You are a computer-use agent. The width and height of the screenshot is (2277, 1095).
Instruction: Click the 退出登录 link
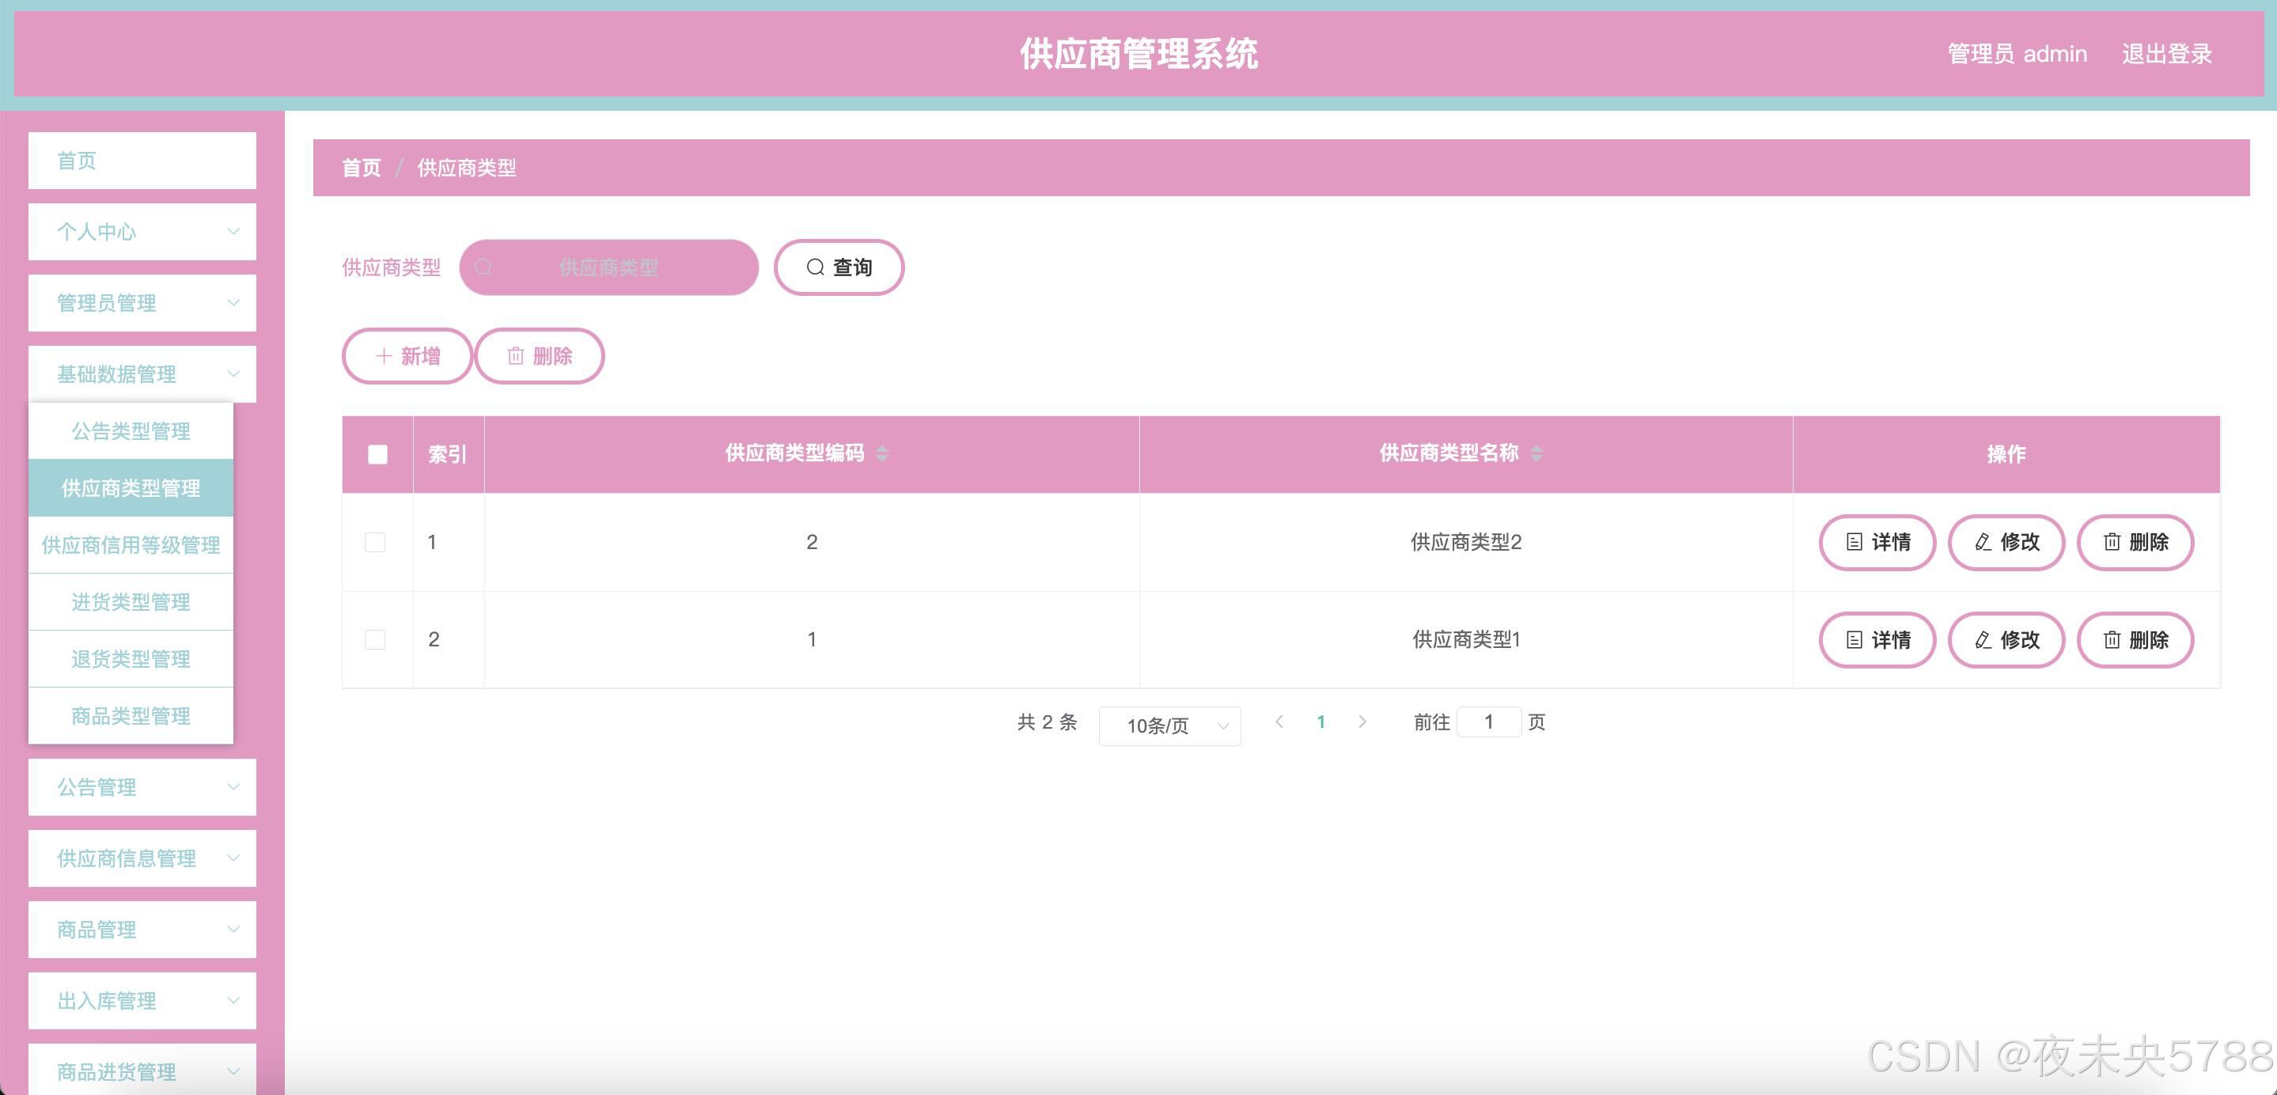pos(2166,54)
